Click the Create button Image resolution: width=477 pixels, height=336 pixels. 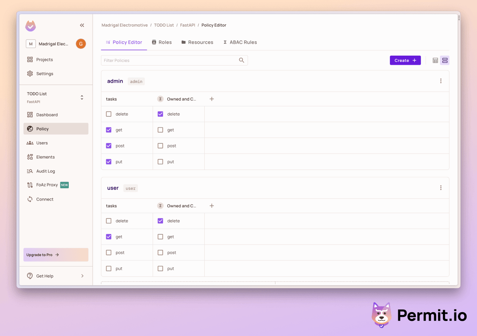pos(405,60)
